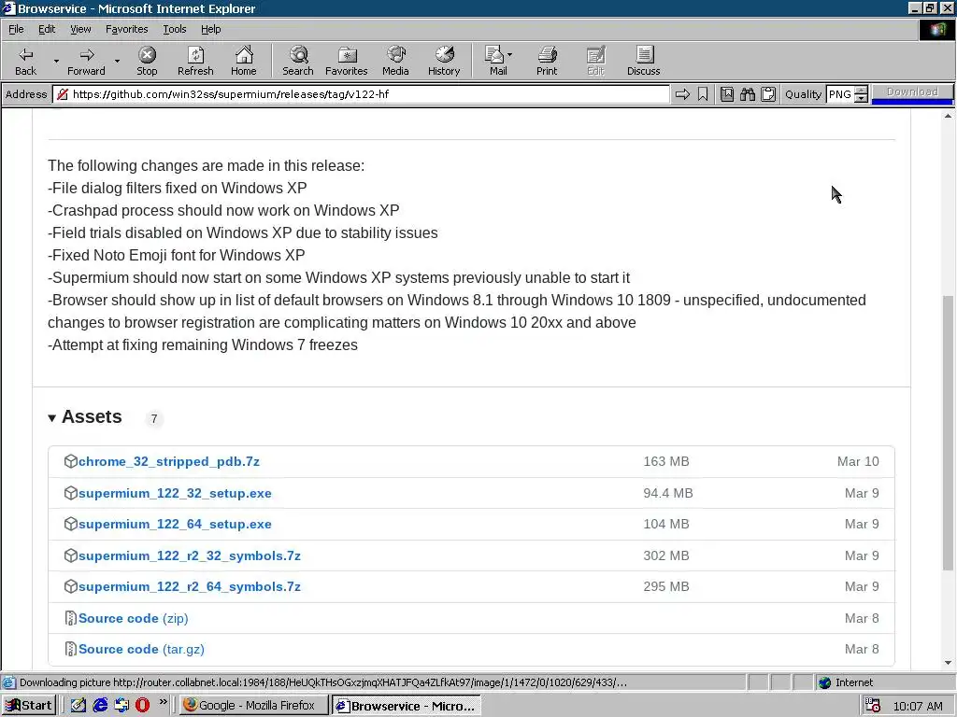This screenshot has width=957, height=717.
Task: Increase the Quality spinner value
Action: click(861, 91)
